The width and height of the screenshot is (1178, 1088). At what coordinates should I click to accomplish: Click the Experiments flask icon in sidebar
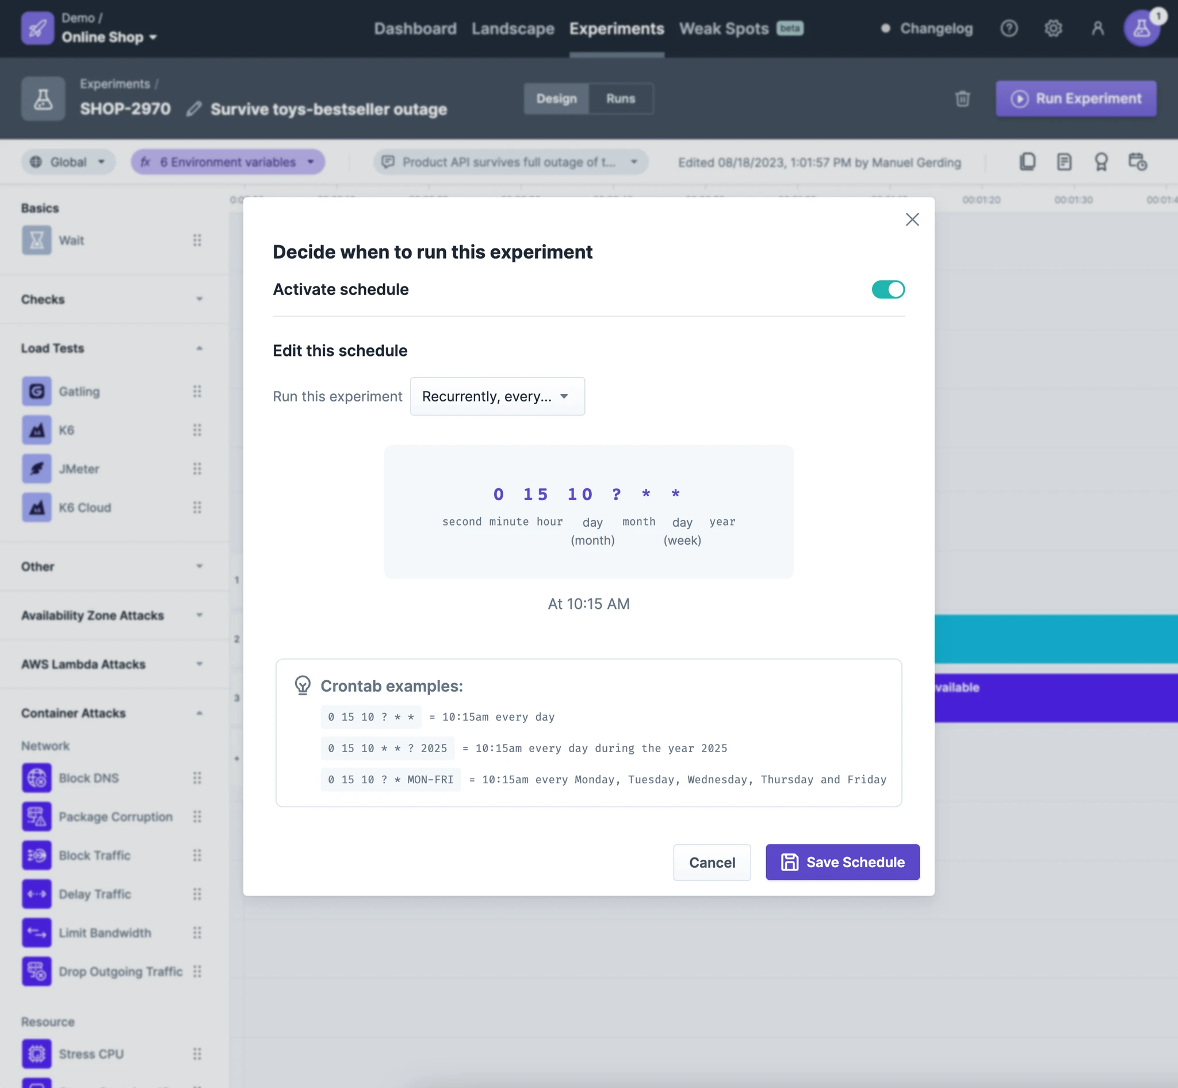pyautogui.click(x=44, y=98)
